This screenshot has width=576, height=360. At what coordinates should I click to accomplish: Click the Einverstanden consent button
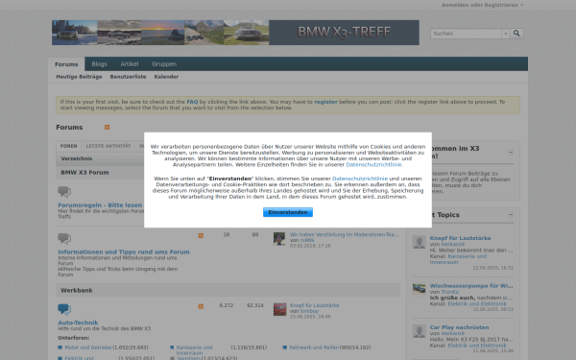tap(288, 212)
